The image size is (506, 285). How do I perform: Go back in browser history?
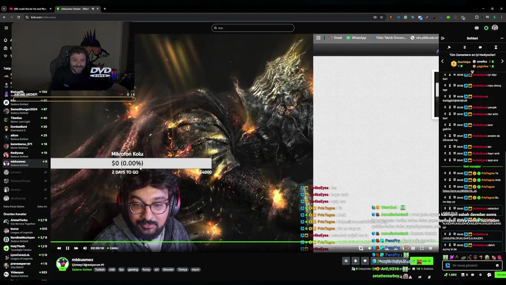[4, 17]
